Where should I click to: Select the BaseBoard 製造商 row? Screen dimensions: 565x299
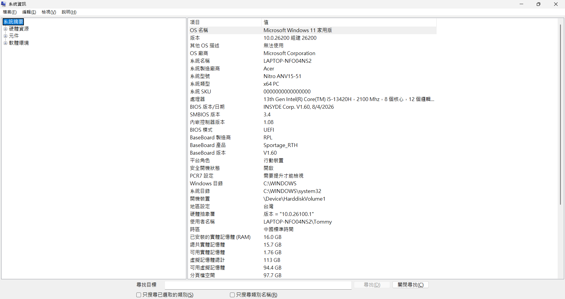[312, 138]
